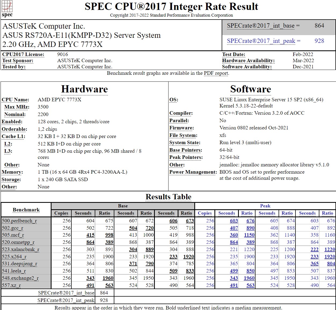This screenshot has height=310, width=336.
Task: Click the File System label
Action: [182, 135]
